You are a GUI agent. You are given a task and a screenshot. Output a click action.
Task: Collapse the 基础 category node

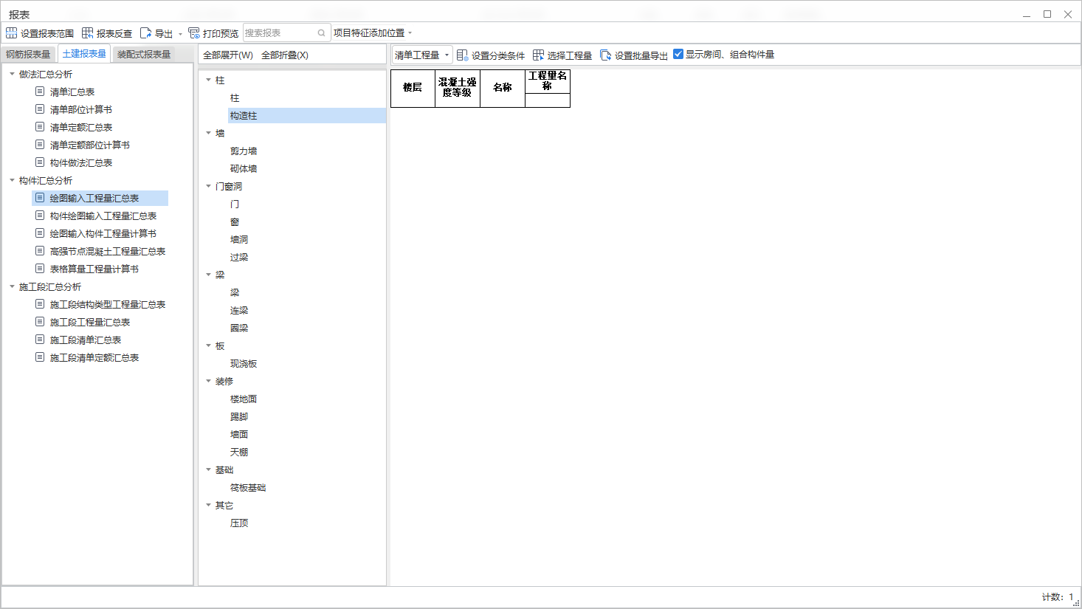[208, 469]
